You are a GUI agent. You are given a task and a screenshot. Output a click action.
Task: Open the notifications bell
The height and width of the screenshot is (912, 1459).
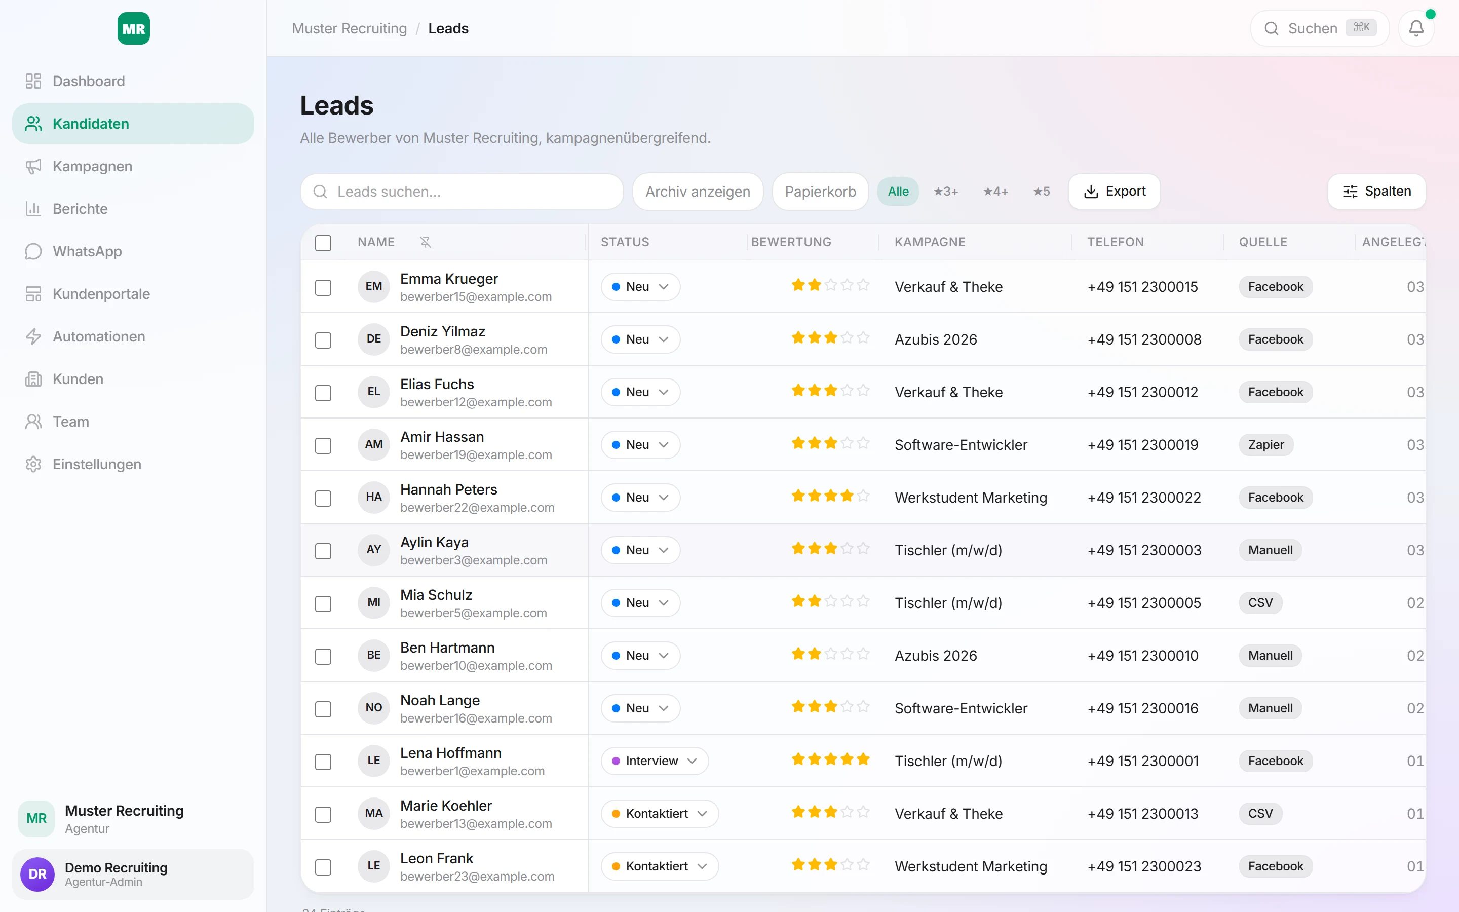click(x=1416, y=28)
